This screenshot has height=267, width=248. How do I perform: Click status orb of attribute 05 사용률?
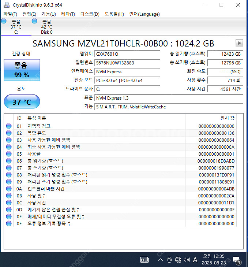9,154
